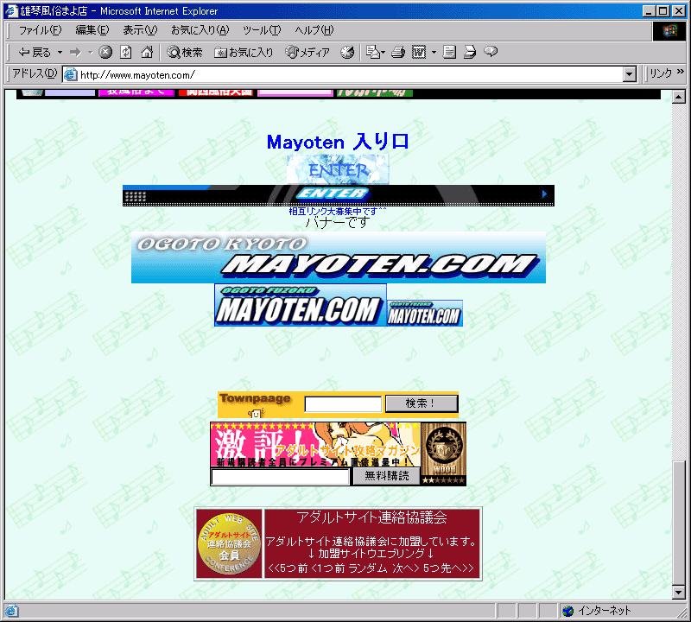Click the large OGOTO KYOTO MAYOTEN.COM banner
691x622 pixels.
(x=339, y=257)
